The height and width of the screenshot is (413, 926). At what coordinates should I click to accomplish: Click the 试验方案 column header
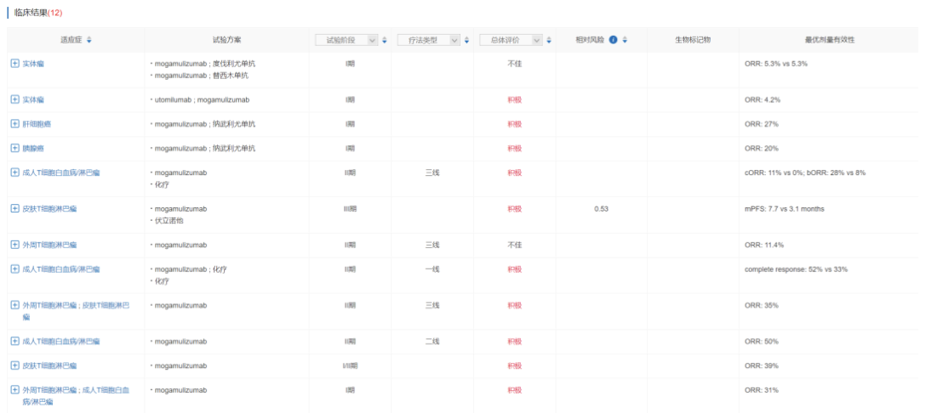click(x=226, y=40)
